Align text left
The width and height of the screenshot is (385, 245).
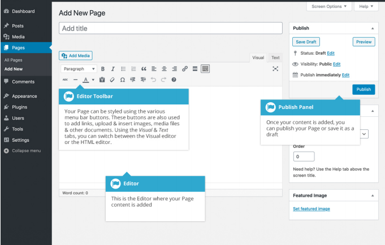pos(154,69)
